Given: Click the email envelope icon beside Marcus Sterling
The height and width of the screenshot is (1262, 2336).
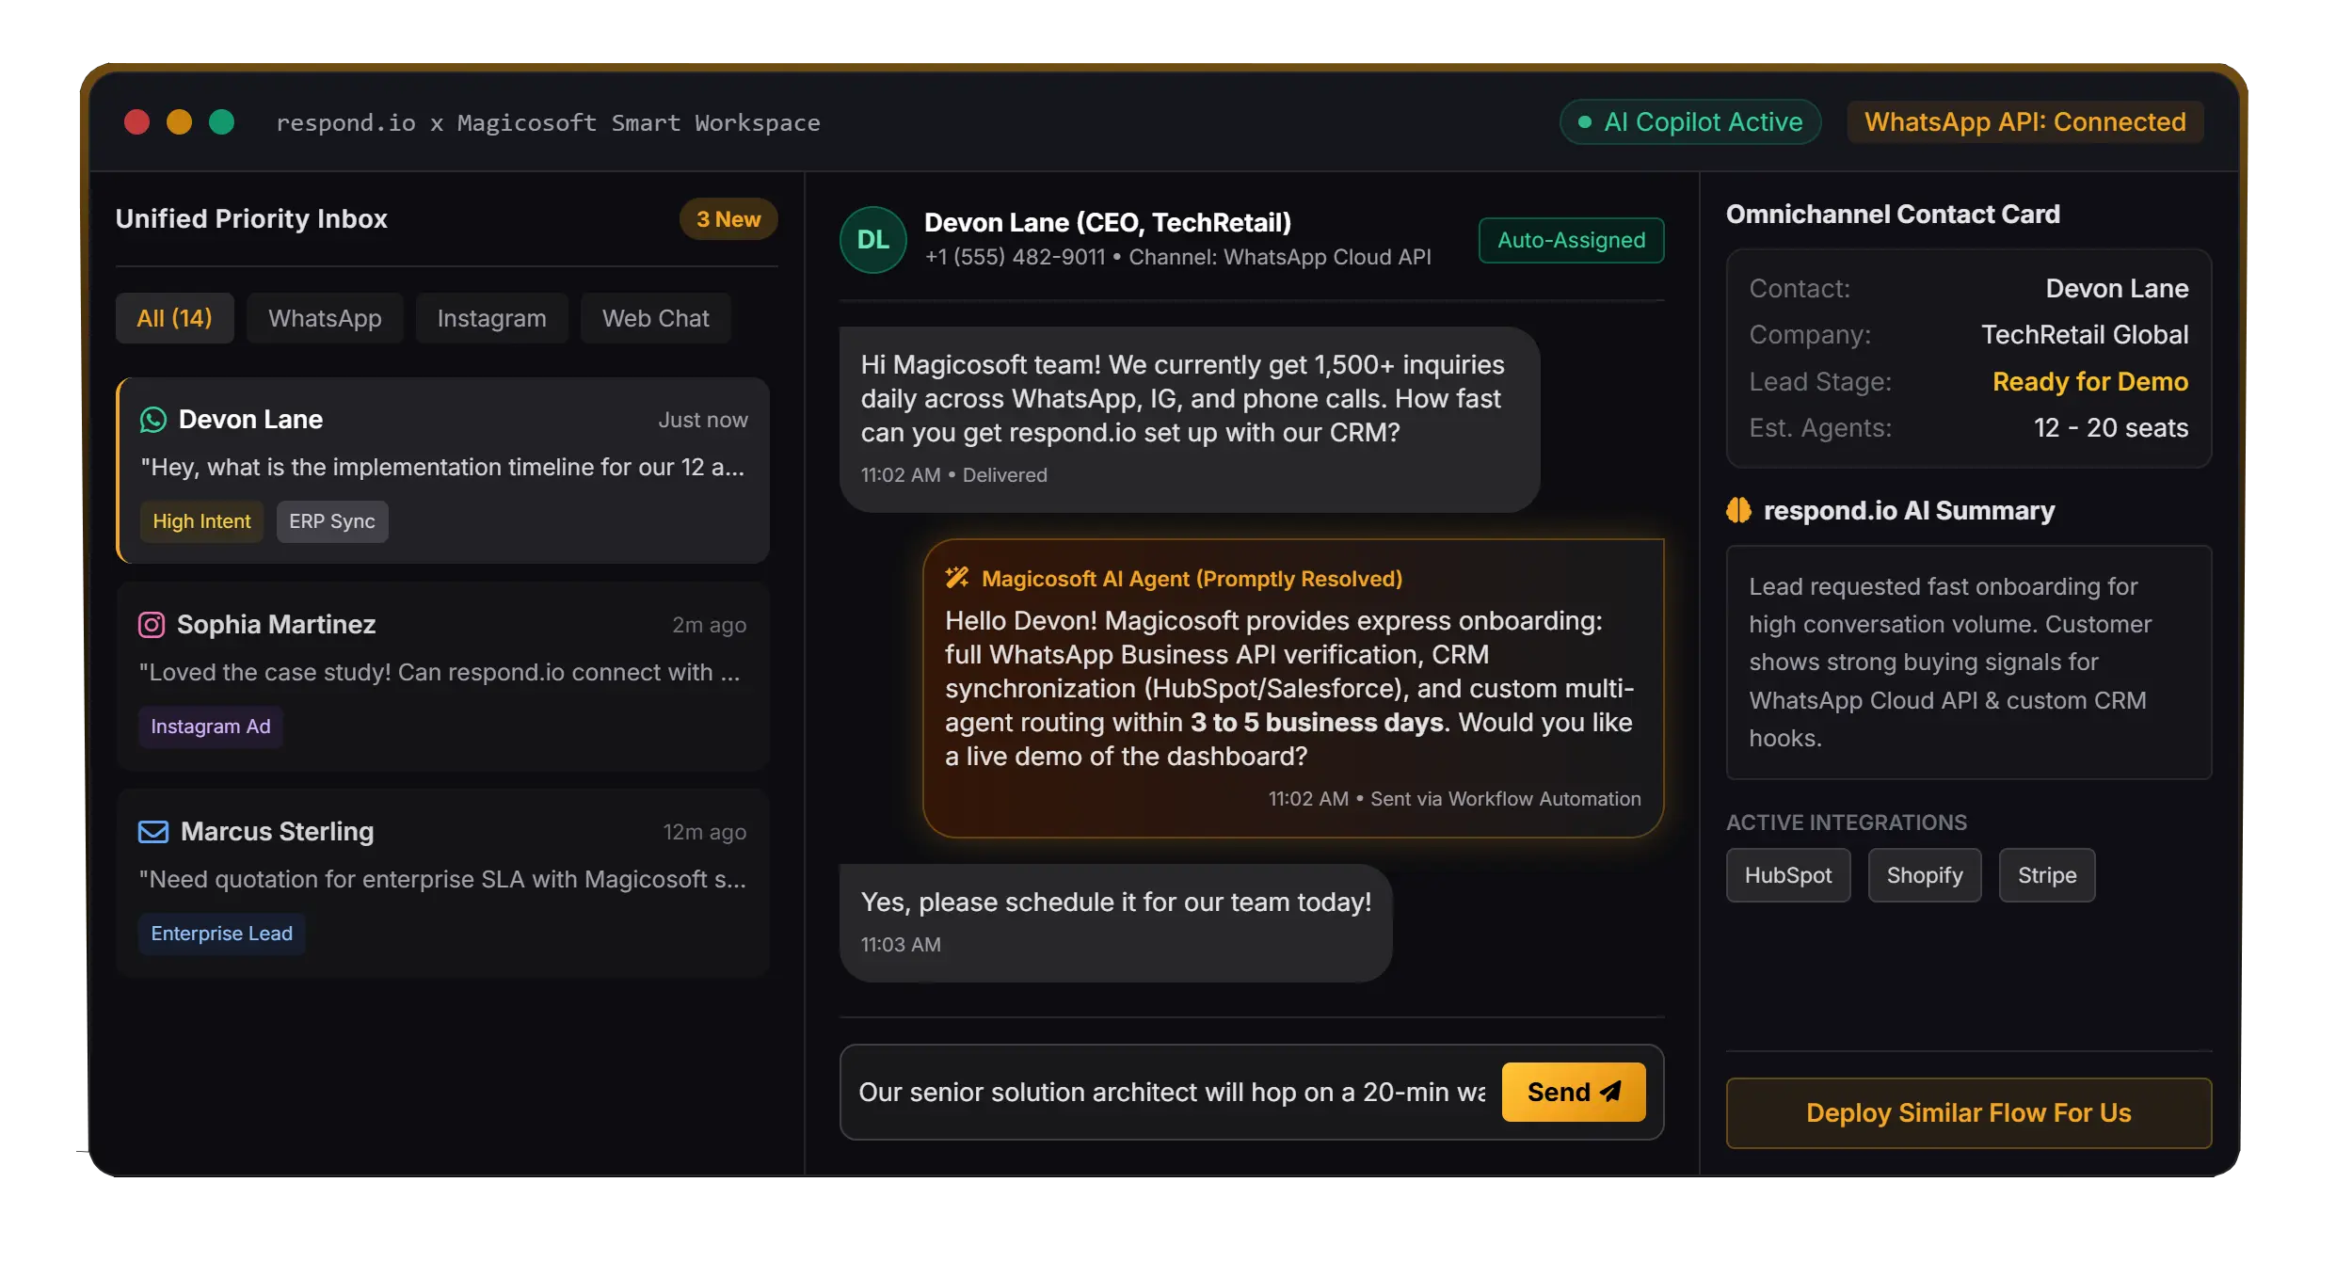Looking at the screenshot, I should 153,832.
